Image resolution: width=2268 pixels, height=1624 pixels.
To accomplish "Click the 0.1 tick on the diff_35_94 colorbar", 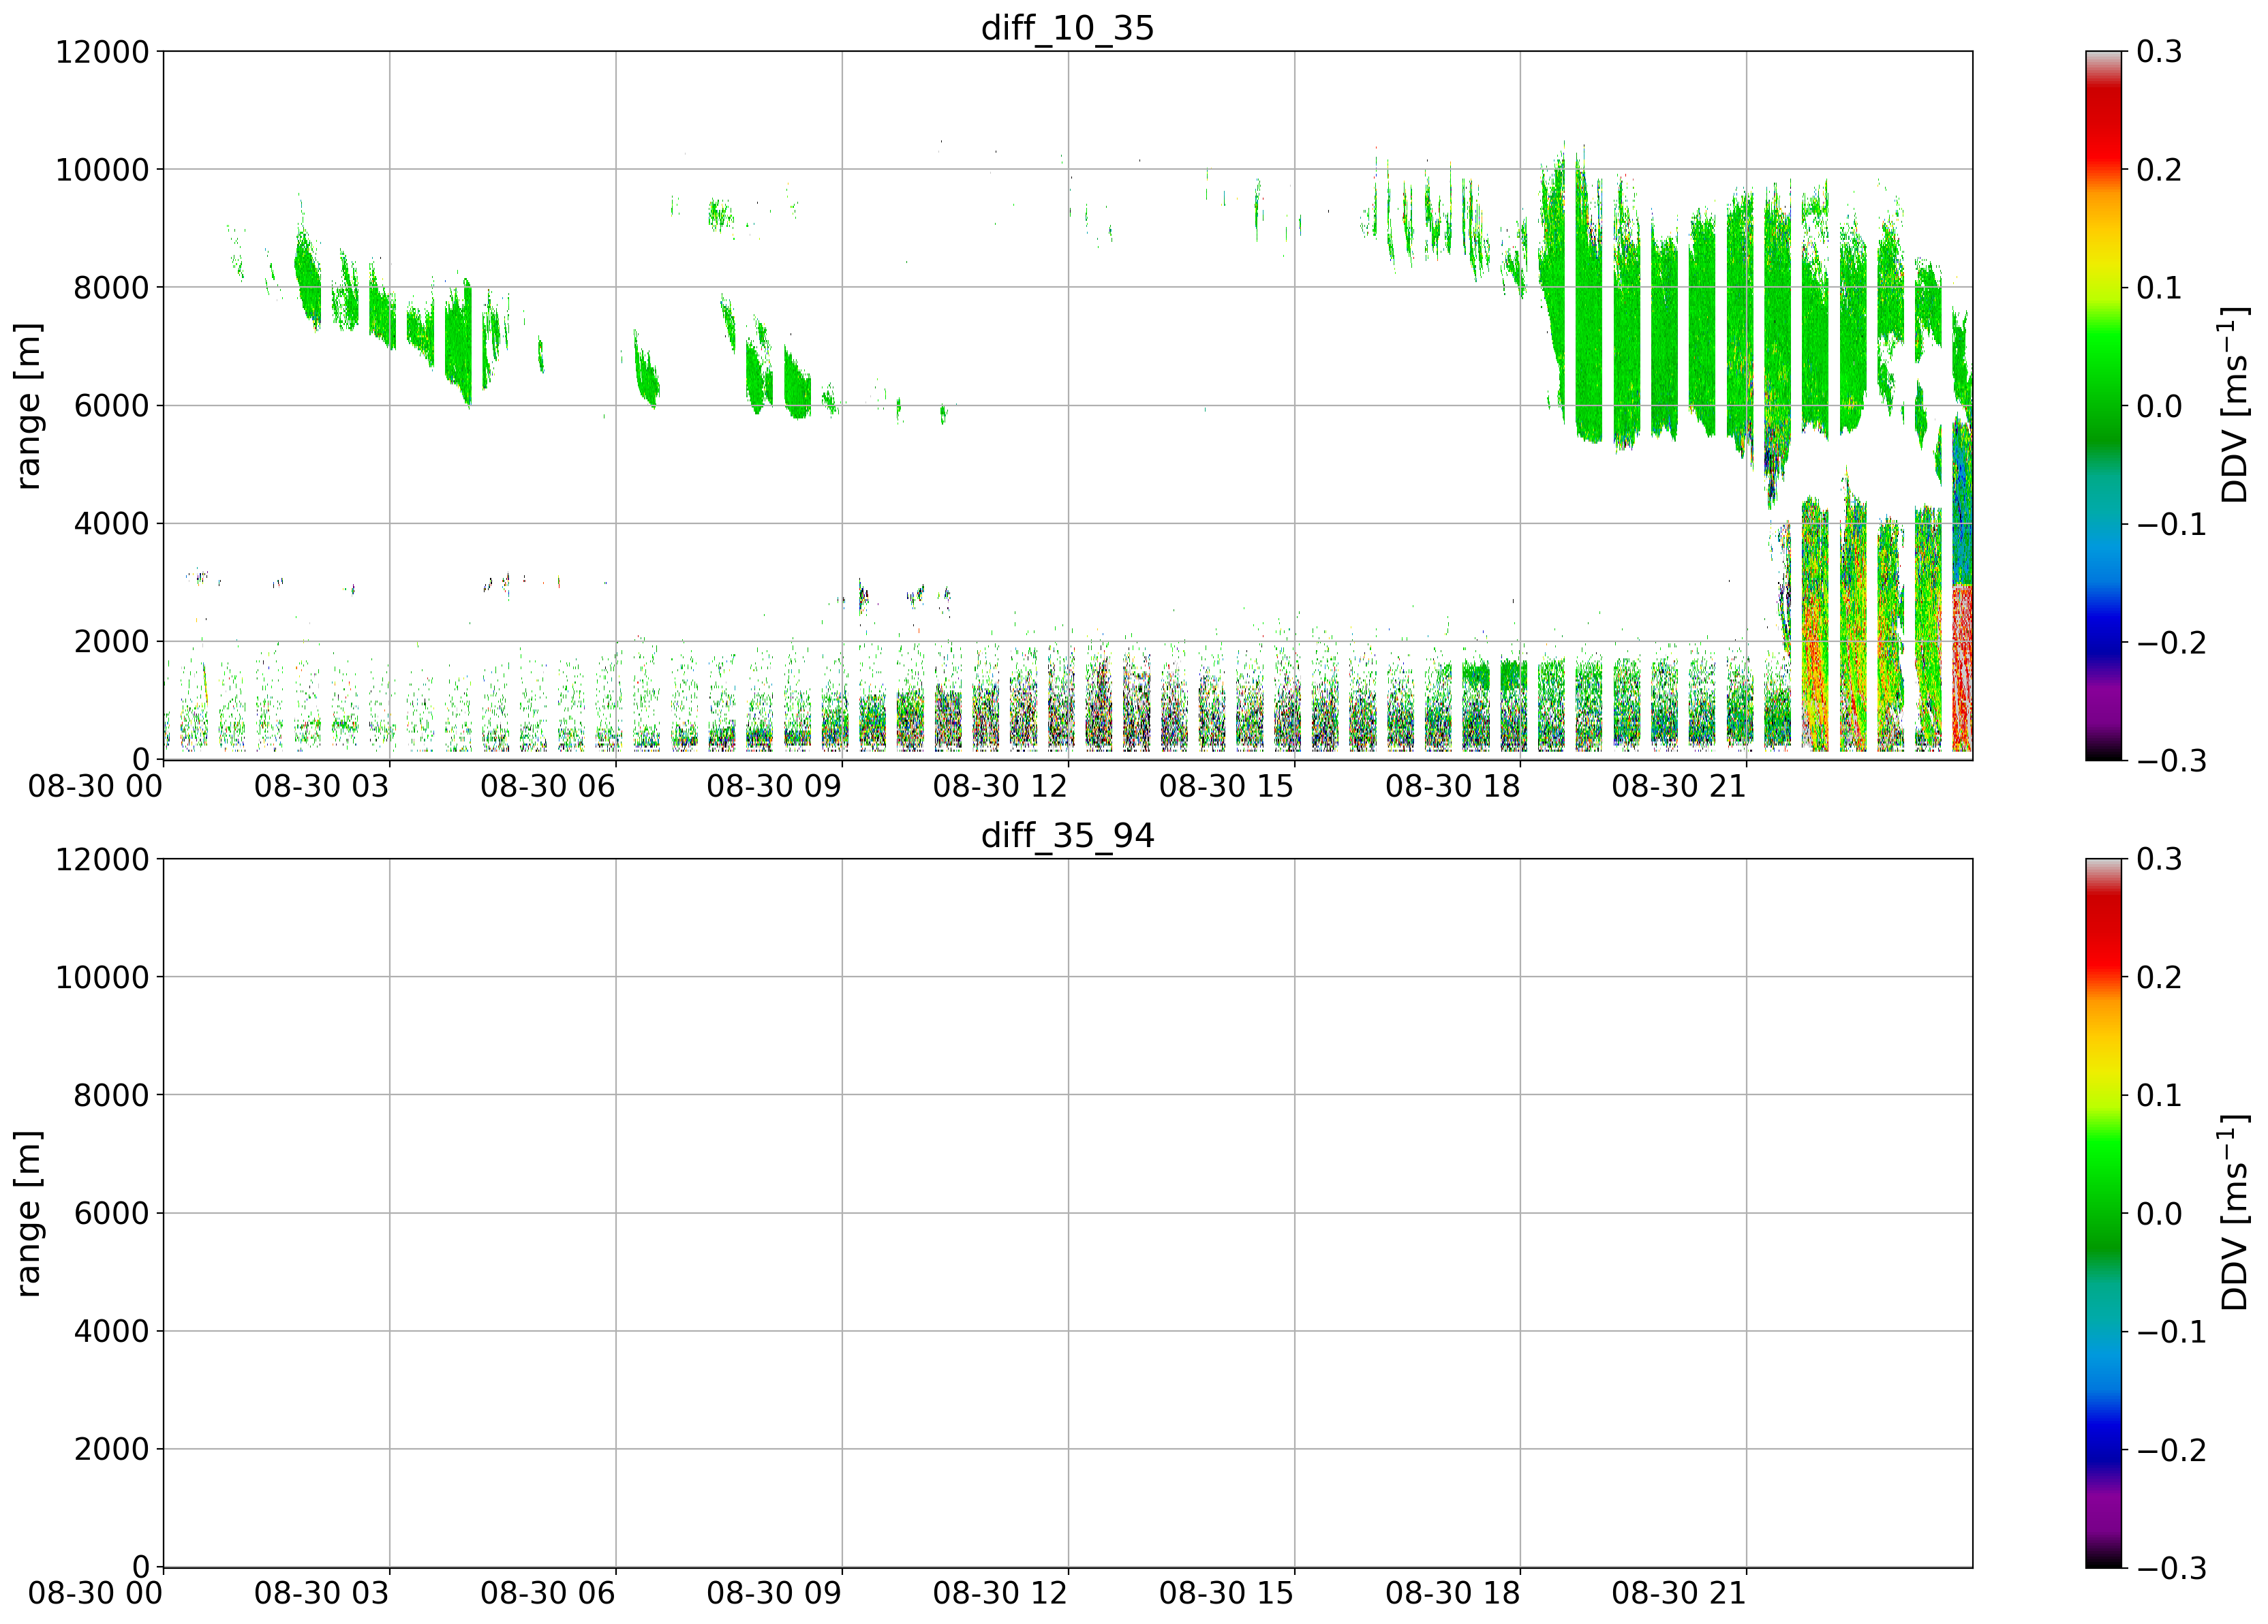I will tap(2160, 1095).
